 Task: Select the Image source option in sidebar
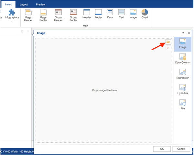(183, 44)
